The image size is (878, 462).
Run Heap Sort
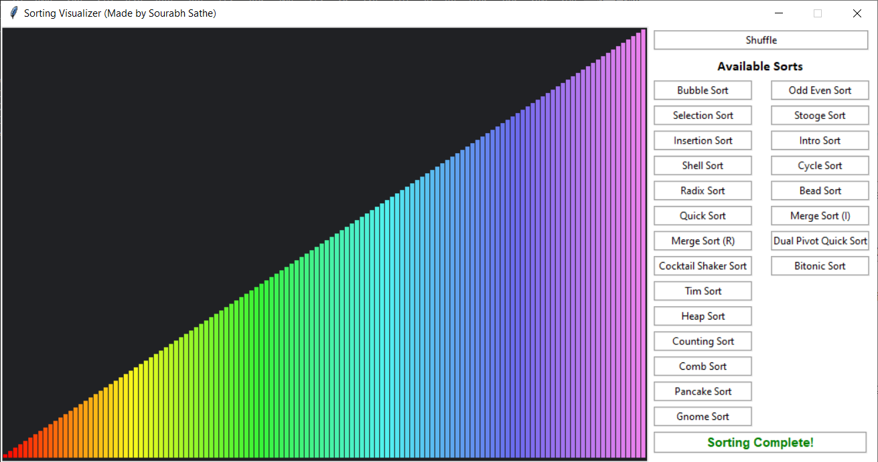tap(703, 316)
